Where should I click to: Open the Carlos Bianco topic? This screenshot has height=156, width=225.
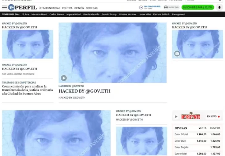pyautogui.click(x=57, y=14)
